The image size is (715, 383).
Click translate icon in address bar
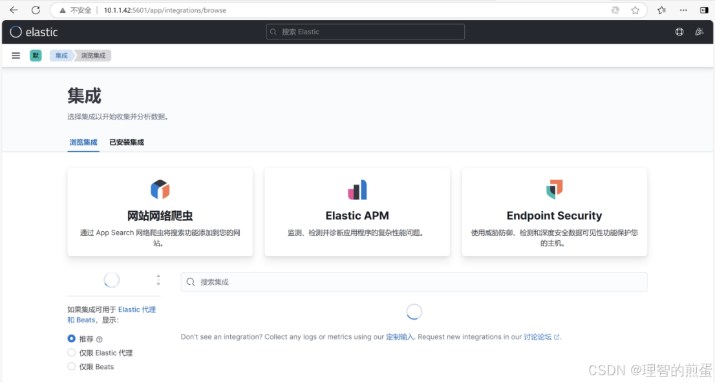coord(615,10)
